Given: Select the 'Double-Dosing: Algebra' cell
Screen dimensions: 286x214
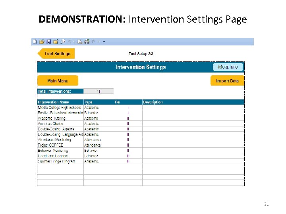Looking at the screenshot, I should pos(60,129).
